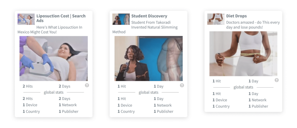Select '1 Country' stat on Diet Drops card
Image resolution: width=297 pixels, height=128 pixels.
(x=221, y=106)
